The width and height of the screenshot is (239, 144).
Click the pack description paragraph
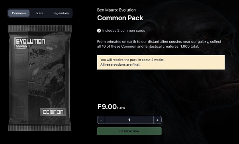click(159, 44)
